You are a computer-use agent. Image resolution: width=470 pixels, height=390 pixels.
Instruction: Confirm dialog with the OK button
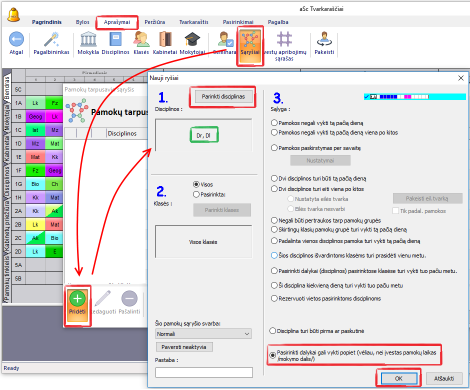pos(398,378)
